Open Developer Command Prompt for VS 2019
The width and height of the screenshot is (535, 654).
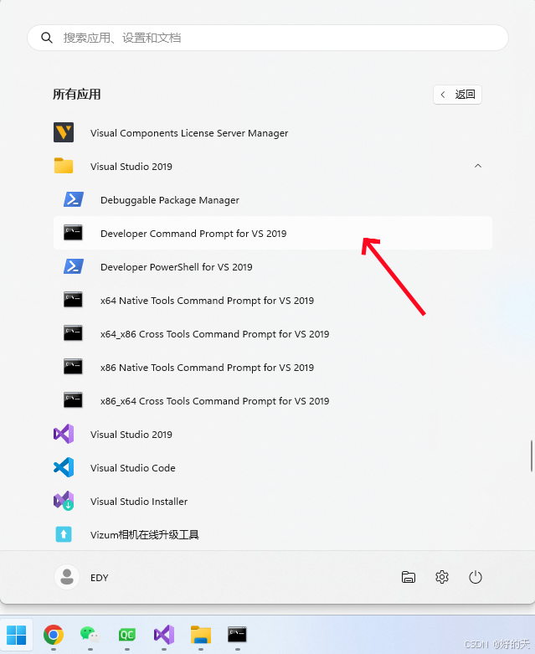point(273,233)
